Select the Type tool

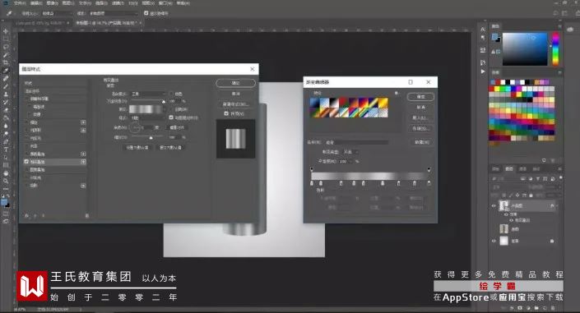tap(6, 150)
